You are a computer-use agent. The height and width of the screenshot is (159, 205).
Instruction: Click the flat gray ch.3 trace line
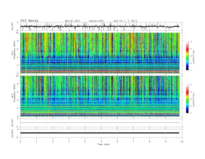click(100, 123)
